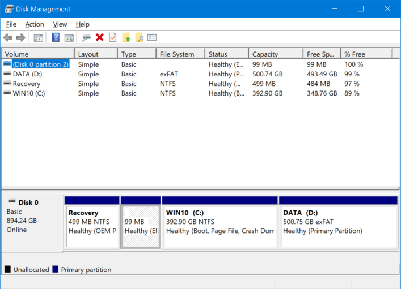
Task: Click the black Unallocated legend swatch
Action: [x=8, y=269]
